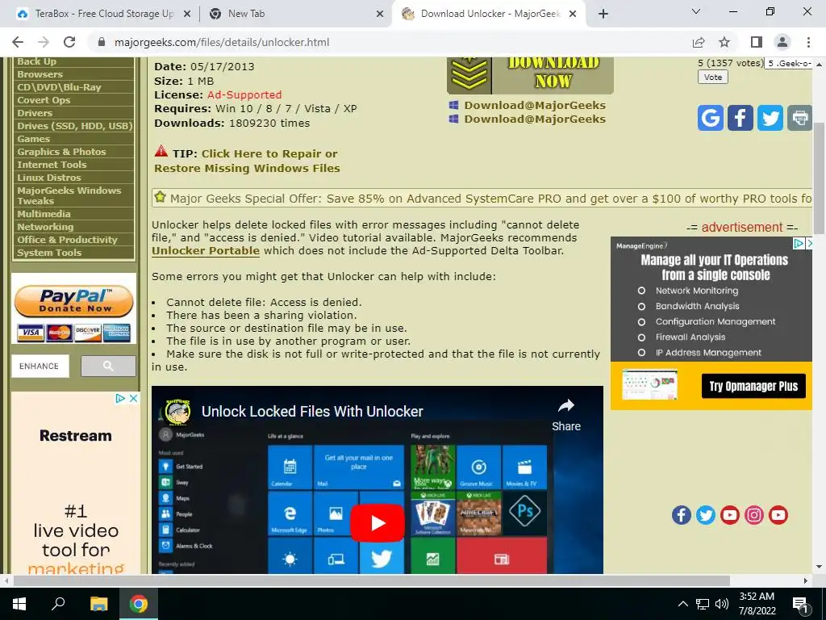Viewport: 826px width, 620px height.
Task: Print page via printer icon
Action: (799, 118)
